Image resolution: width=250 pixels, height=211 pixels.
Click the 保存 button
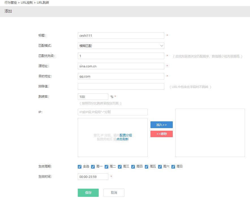click(88, 193)
